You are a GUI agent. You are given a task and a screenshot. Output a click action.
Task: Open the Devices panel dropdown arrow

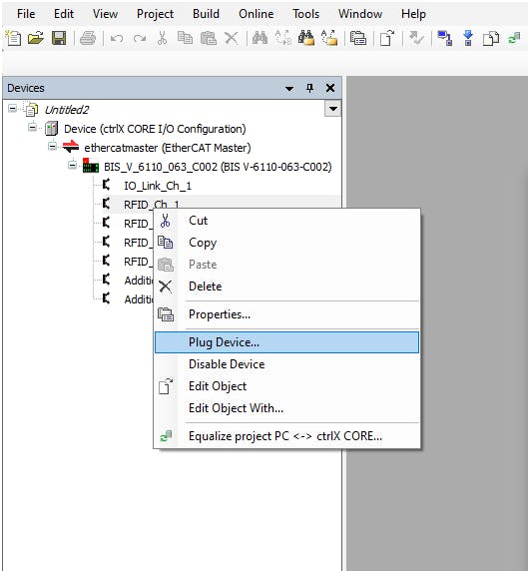click(x=289, y=88)
